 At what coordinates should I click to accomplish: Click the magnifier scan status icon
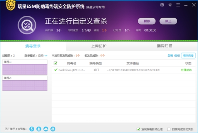point(27,25)
